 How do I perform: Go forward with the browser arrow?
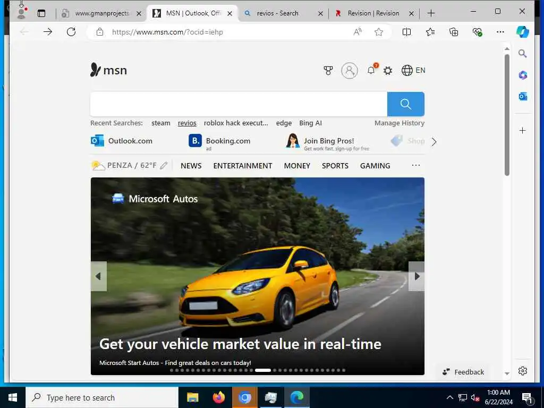click(47, 32)
